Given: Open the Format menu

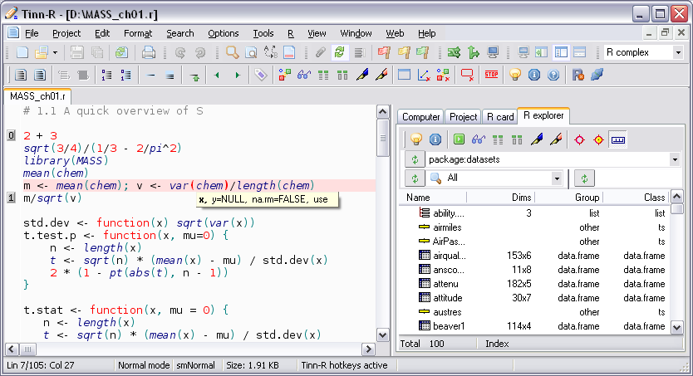Looking at the screenshot, I should pos(138,33).
